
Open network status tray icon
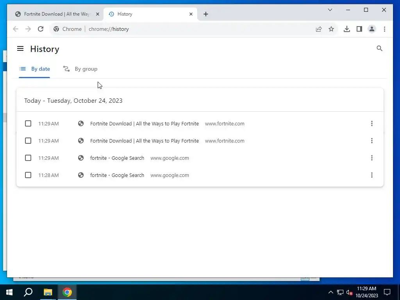(x=340, y=292)
